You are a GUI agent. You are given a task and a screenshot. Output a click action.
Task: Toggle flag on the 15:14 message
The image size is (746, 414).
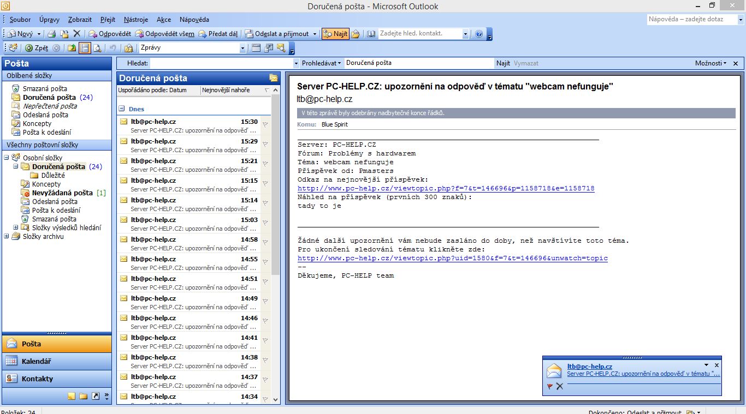pos(265,203)
